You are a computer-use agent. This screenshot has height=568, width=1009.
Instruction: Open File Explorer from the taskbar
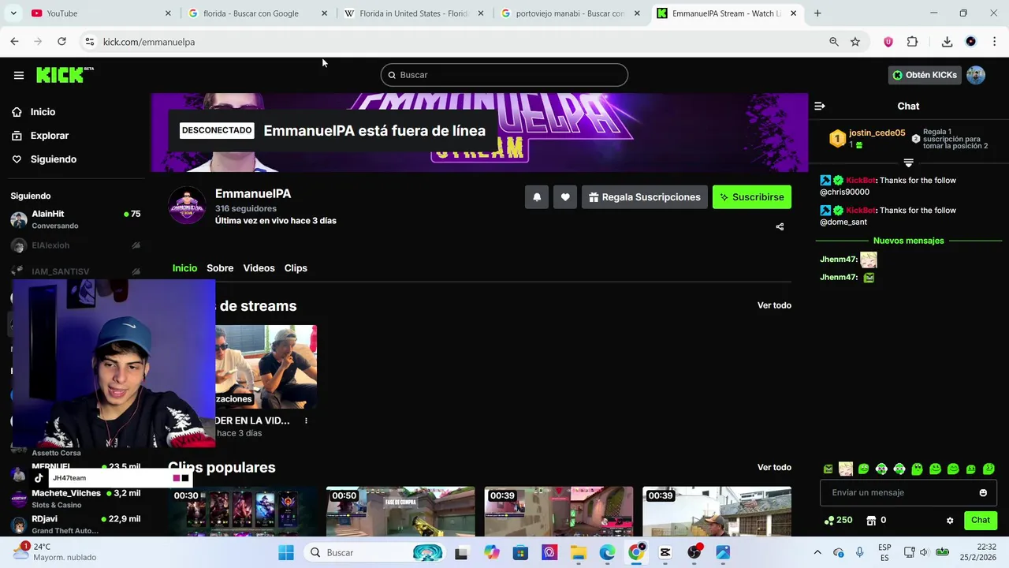point(579,552)
